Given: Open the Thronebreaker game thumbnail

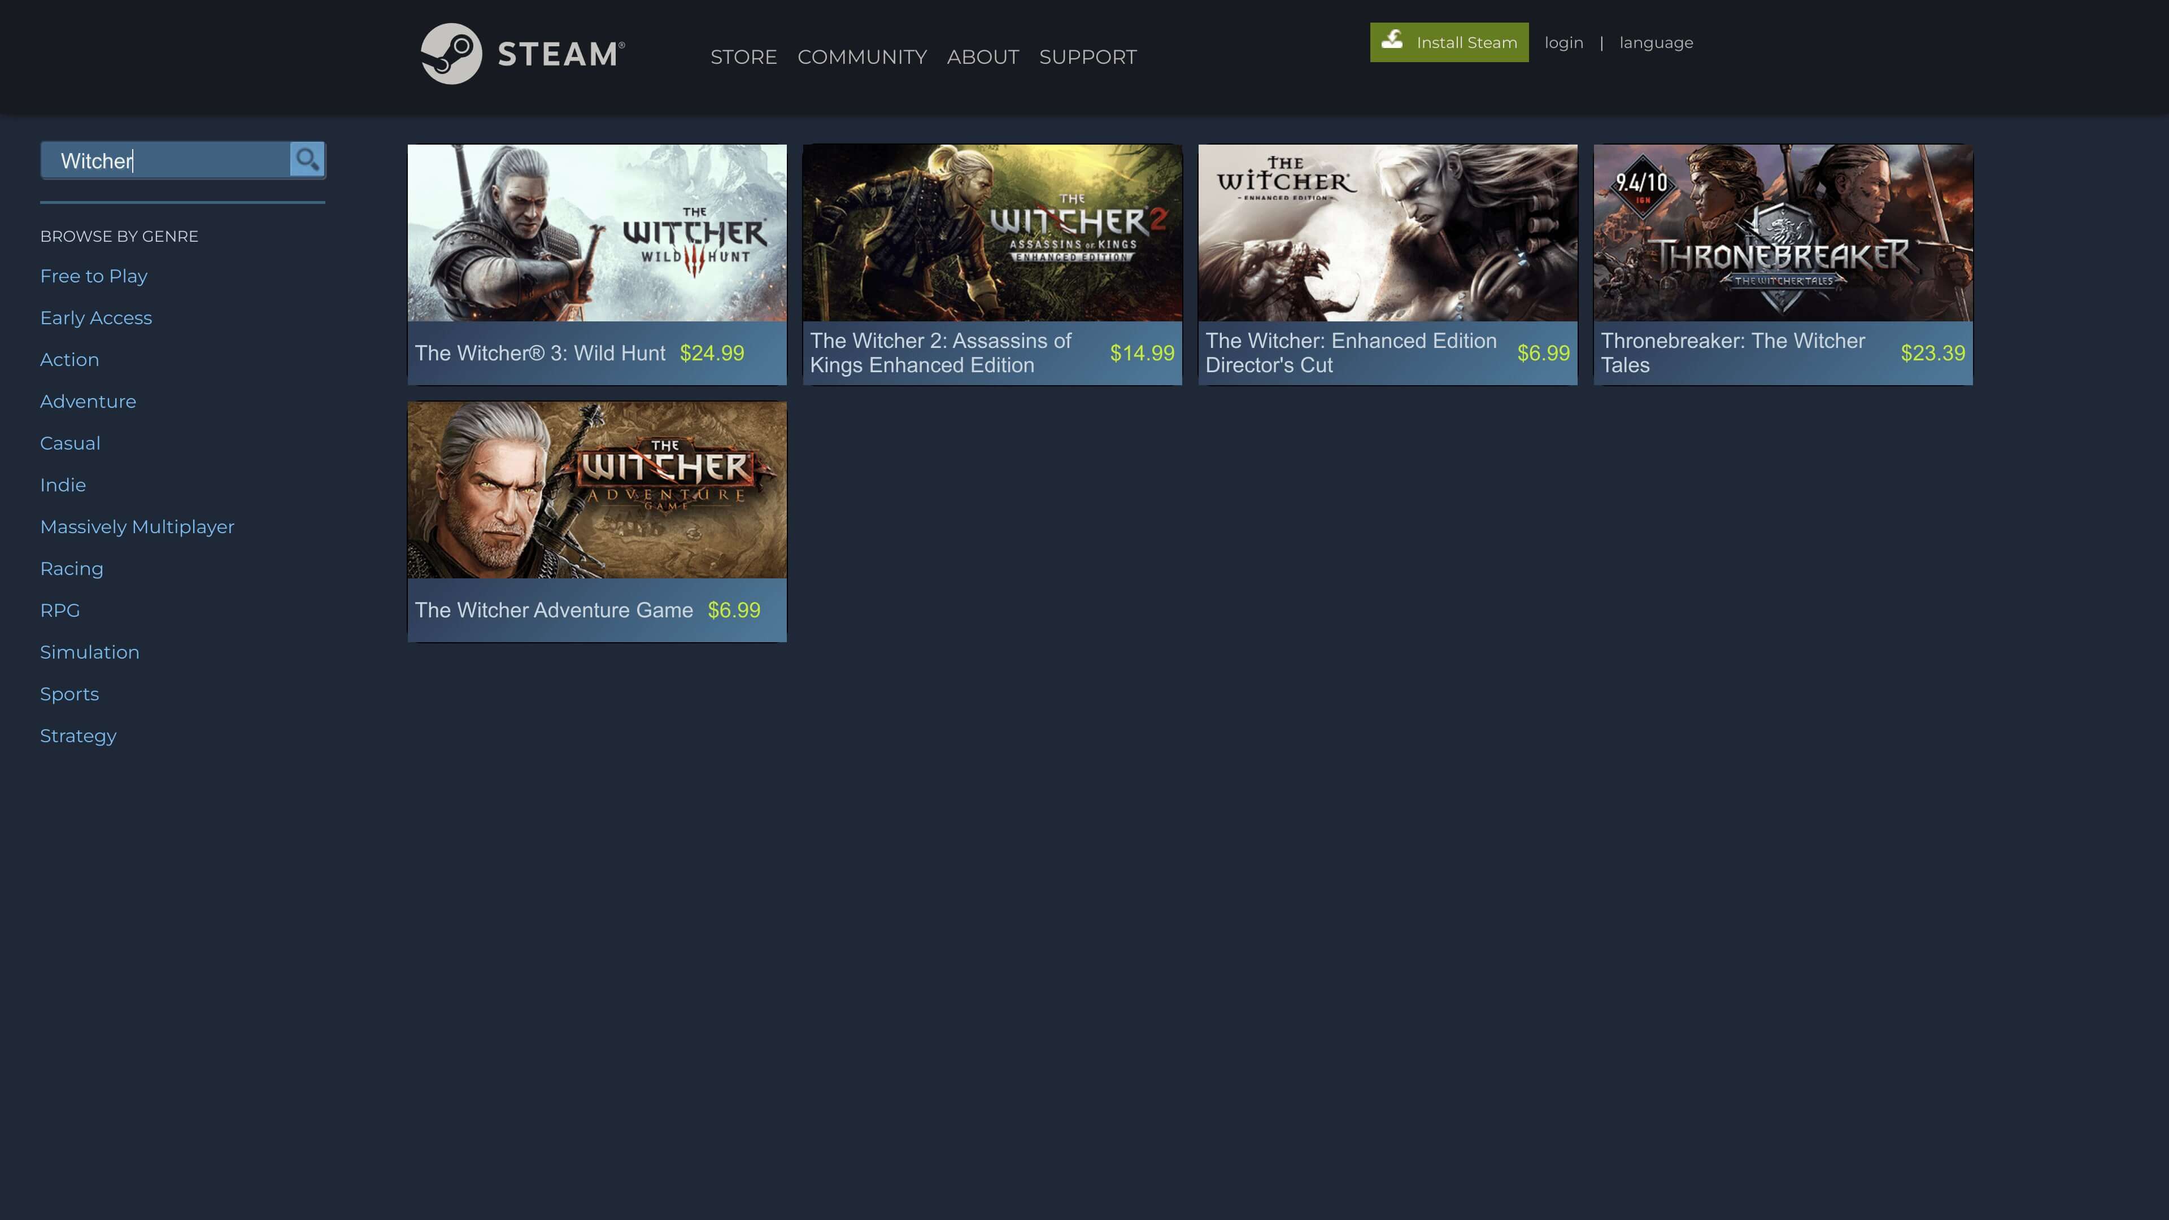Looking at the screenshot, I should point(1783,232).
